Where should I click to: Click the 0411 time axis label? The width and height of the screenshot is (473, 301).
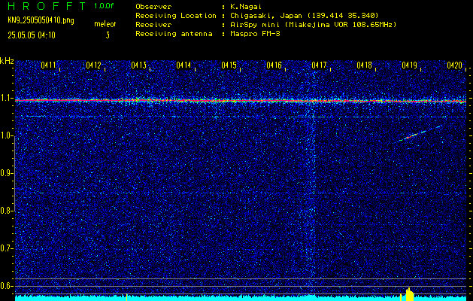48,65
